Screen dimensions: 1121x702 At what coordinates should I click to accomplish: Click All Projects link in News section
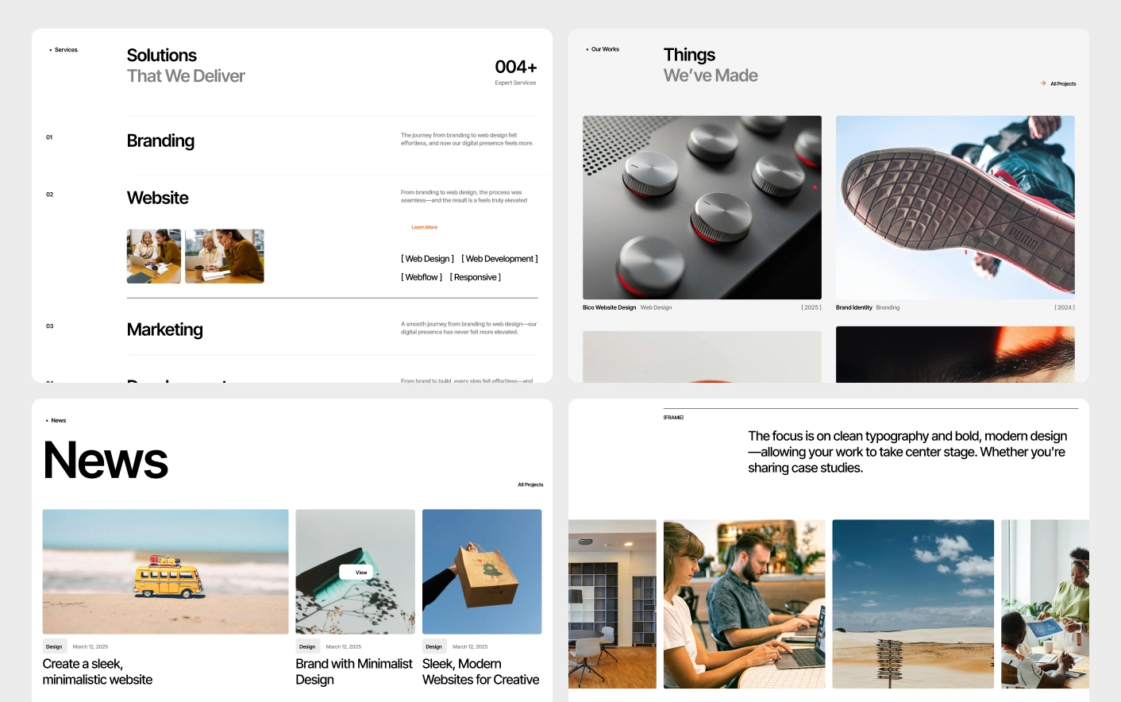click(530, 484)
